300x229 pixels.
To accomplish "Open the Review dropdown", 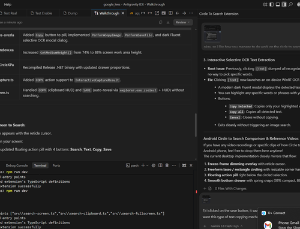I will pos(183,22).
